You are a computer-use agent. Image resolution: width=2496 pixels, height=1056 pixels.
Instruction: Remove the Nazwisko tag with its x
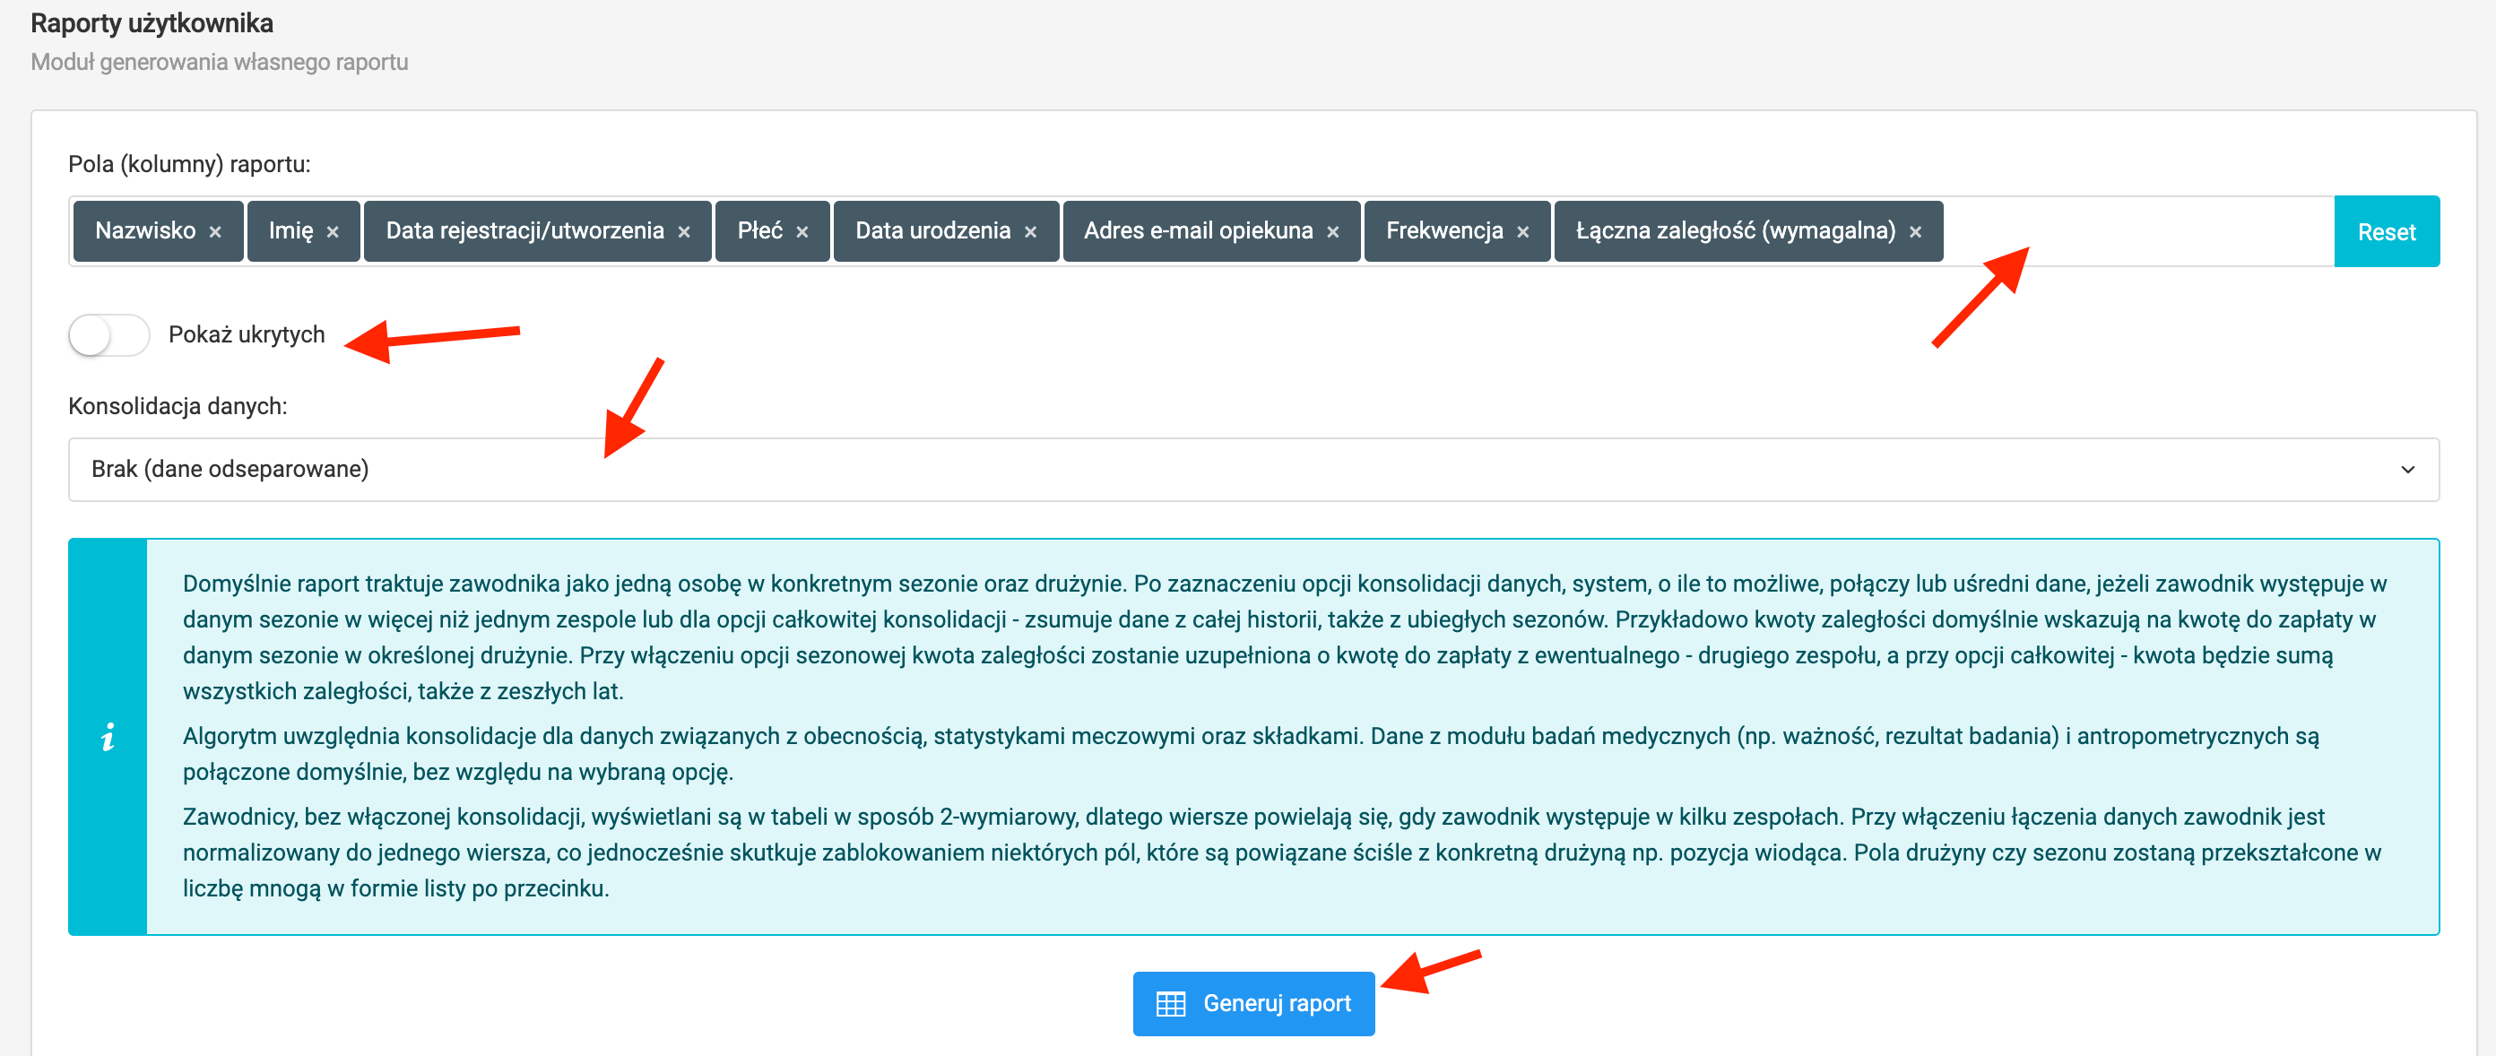215,232
